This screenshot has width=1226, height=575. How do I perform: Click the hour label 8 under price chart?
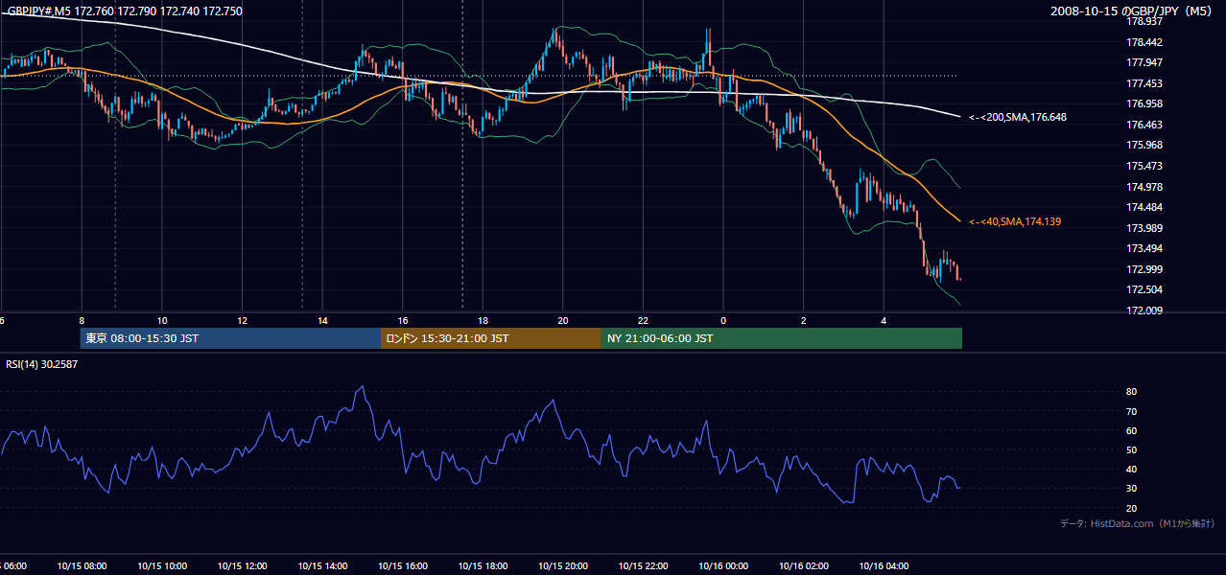click(x=82, y=321)
